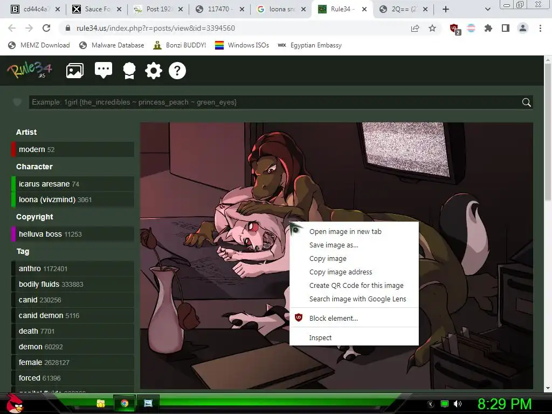Click the browser forward arrow
The width and height of the screenshot is (552, 414).
tap(29, 28)
